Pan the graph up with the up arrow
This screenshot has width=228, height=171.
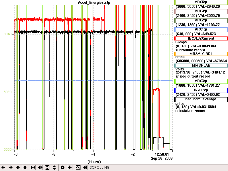click(x=18, y=168)
